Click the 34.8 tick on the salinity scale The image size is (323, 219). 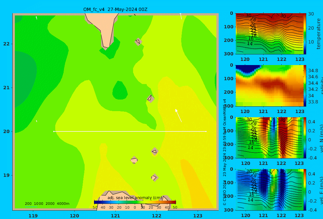313,71
